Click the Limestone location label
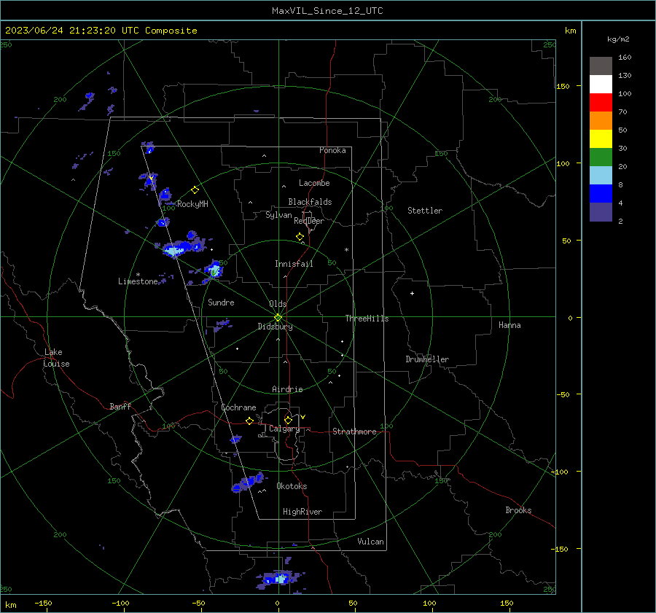This screenshot has height=613, width=656. click(x=138, y=281)
